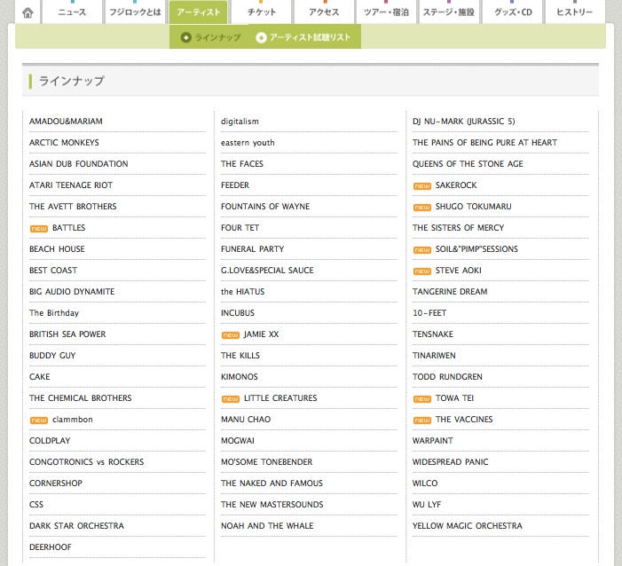Viewport: 622px width, 566px height.
Task: Open the ニュース tab
Action: pos(72,12)
